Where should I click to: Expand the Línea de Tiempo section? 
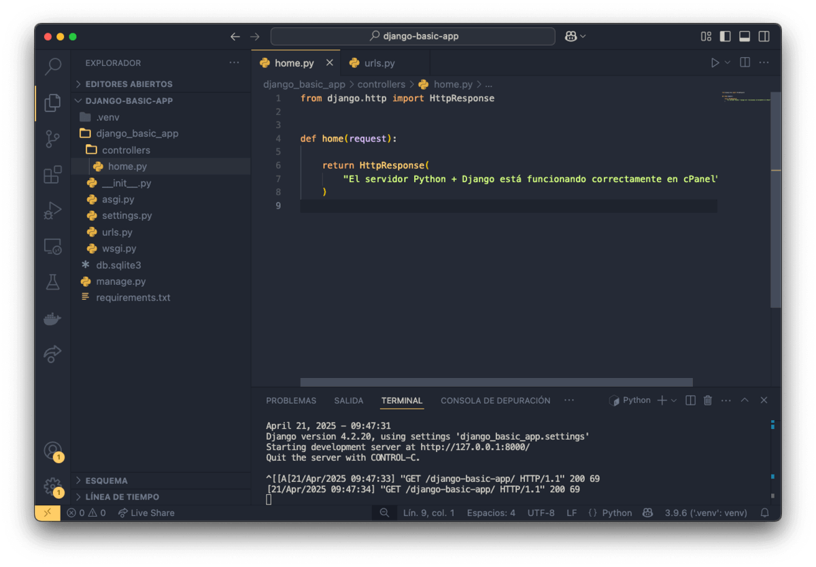pos(160,497)
